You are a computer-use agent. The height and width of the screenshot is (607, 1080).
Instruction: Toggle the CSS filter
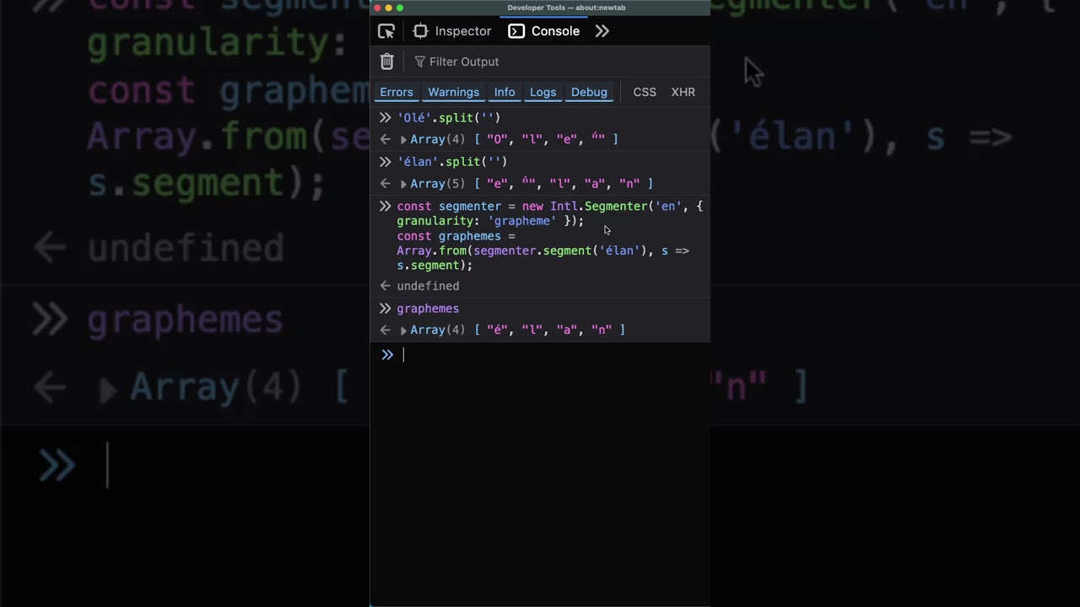(x=645, y=92)
